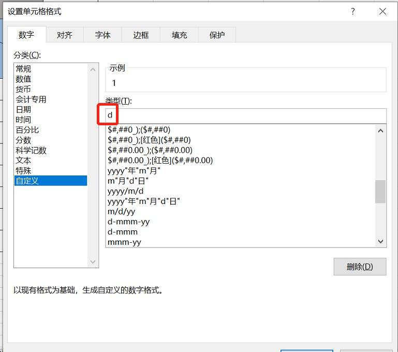Screen dimensions: 398x352
Task: Choose 科学记数 category
Action: 51,150
